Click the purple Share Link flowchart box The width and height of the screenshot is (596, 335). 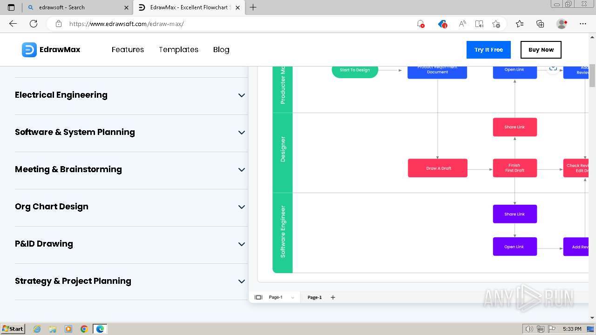click(515, 214)
